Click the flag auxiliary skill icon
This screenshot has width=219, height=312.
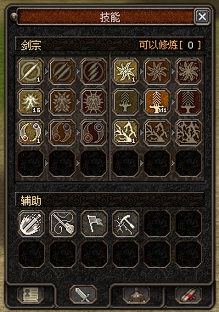[x=94, y=223]
